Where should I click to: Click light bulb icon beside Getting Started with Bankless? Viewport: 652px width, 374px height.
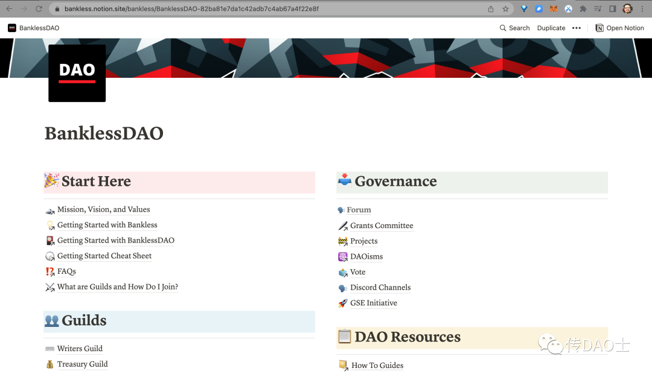tap(50, 225)
